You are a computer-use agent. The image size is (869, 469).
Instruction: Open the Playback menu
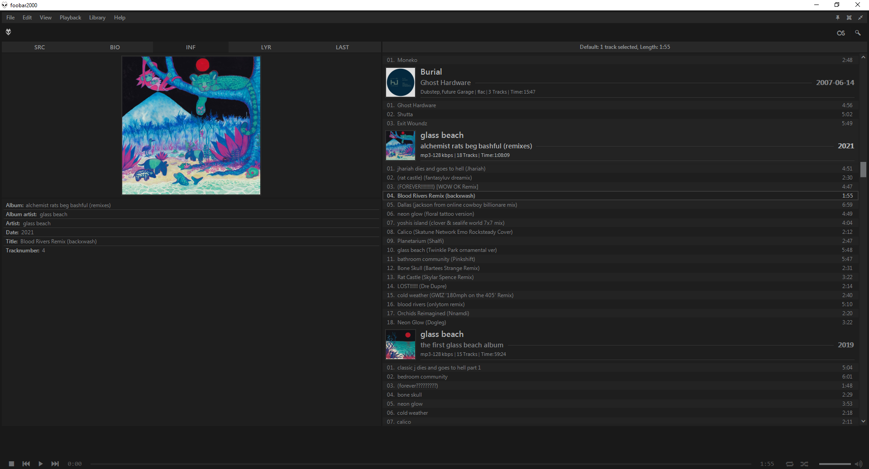point(71,18)
